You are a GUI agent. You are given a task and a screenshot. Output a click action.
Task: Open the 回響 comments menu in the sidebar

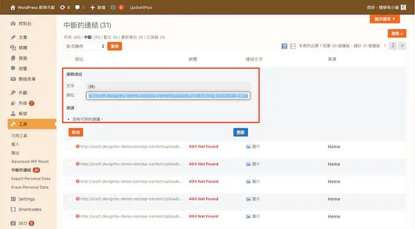(x=19, y=68)
